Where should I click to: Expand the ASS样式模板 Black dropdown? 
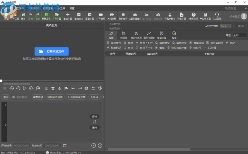(x=225, y=26)
